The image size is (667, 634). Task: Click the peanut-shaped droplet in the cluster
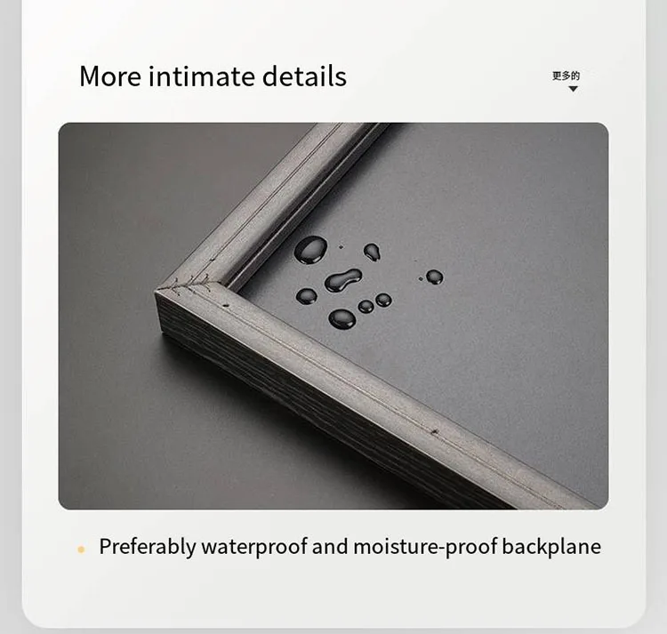click(343, 280)
